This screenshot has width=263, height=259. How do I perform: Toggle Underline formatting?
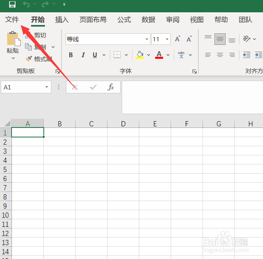pyautogui.click(x=95, y=55)
